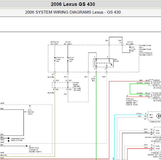
Task: Click the LED symbol in combination meter box
Action: click(x=159, y=116)
